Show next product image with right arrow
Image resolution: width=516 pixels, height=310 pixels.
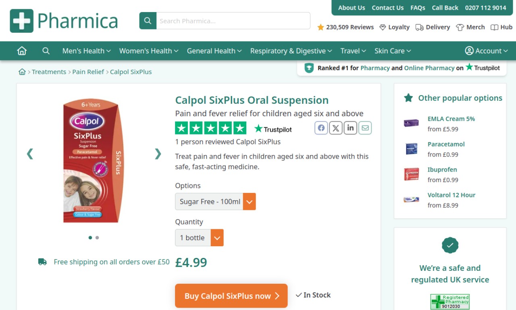(x=158, y=154)
